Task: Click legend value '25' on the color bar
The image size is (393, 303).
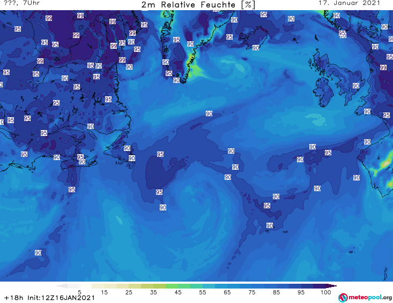Action: coord(129,292)
